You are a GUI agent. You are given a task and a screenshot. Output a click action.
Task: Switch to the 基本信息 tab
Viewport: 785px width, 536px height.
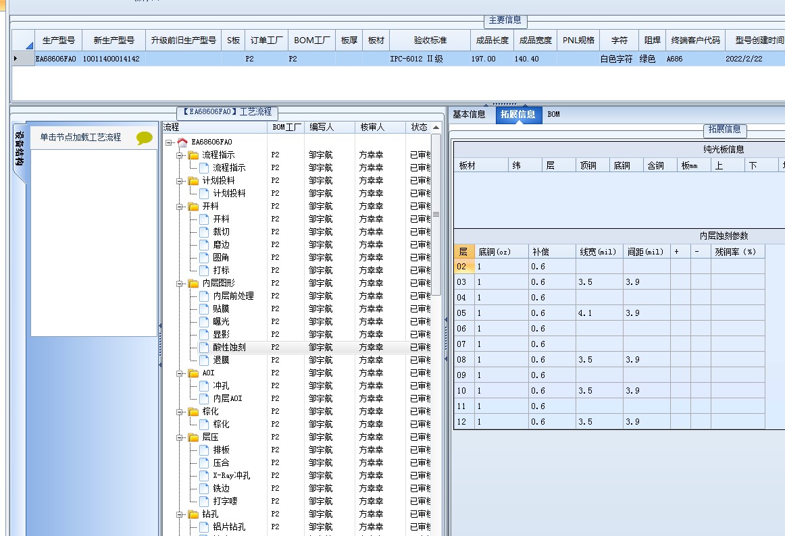pyautogui.click(x=469, y=115)
